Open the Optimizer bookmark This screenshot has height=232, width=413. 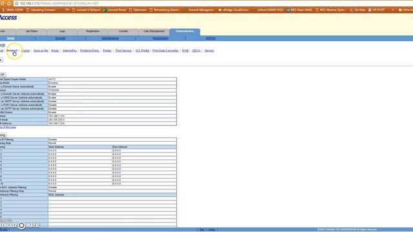coord(137,10)
